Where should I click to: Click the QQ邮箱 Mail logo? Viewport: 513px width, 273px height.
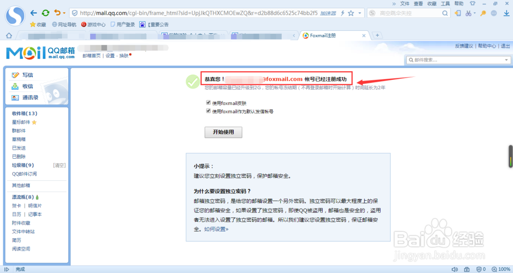[41, 53]
